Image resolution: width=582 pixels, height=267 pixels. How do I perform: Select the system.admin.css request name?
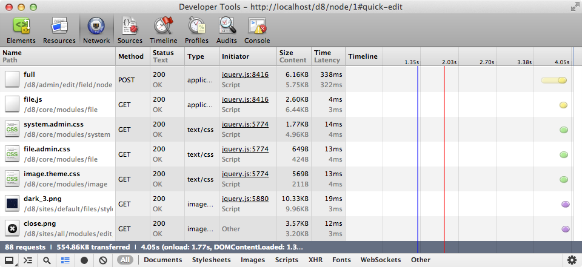click(x=53, y=125)
